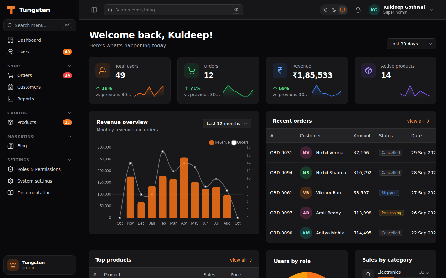Open Roles & Permissions in sidebar
The height and width of the screenshot is (278, 446).
tap(40, 169)
